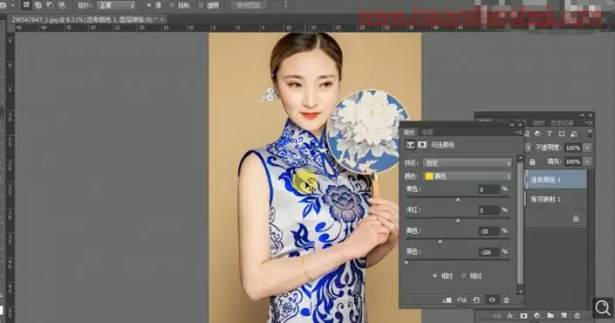The height and width of the screenshot is (323, 615).
Task: Select the Subtract from Selection mode icon
Action: tap(50, 5)
